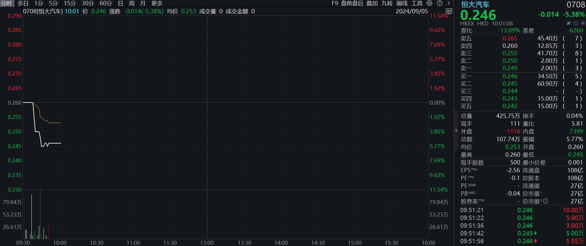This screenshot has width=586, height=246.
Task: Click the WP monitor icon on the chart
Action: coord(449,11)
